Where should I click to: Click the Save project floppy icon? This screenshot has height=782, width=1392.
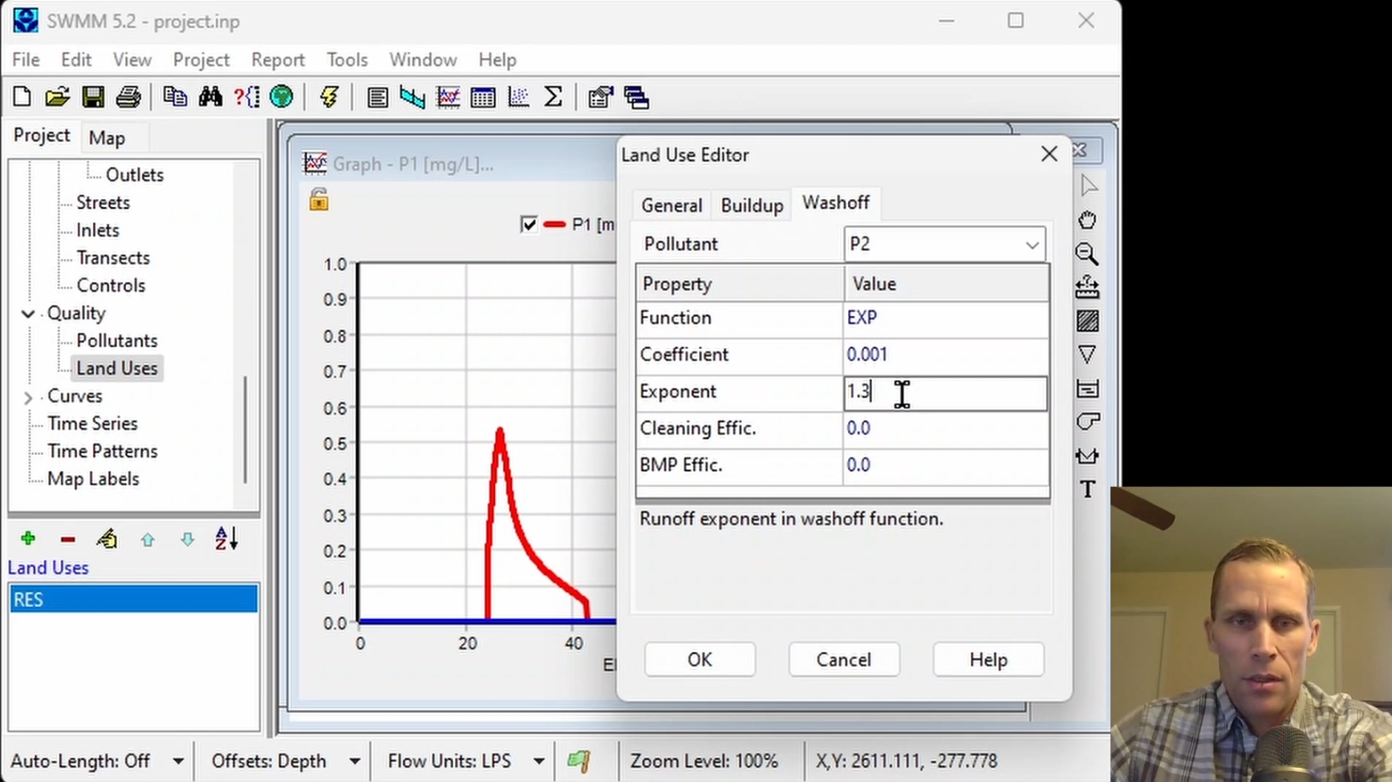(x=93, y=97)
